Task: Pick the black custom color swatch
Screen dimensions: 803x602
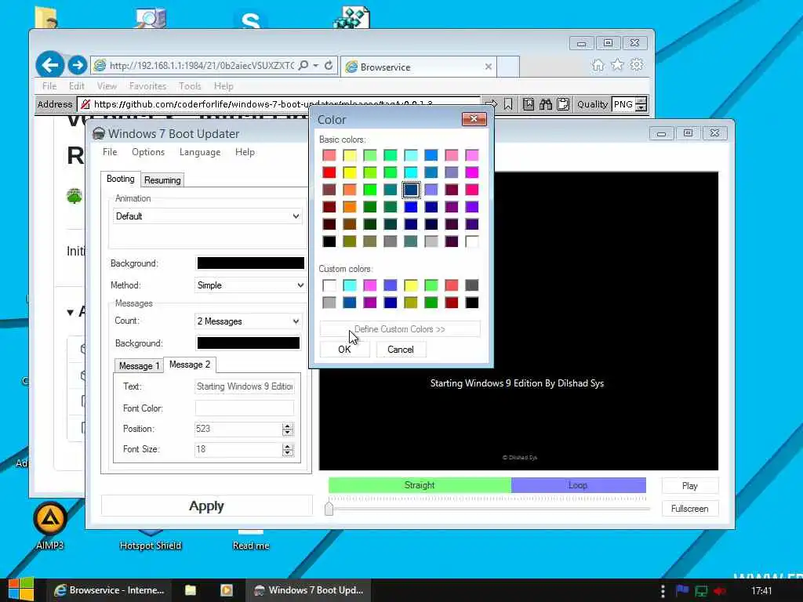Action: click(471, 303)
